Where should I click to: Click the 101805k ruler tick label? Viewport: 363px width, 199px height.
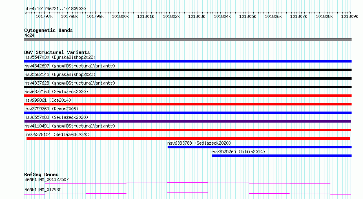point(248,17)
